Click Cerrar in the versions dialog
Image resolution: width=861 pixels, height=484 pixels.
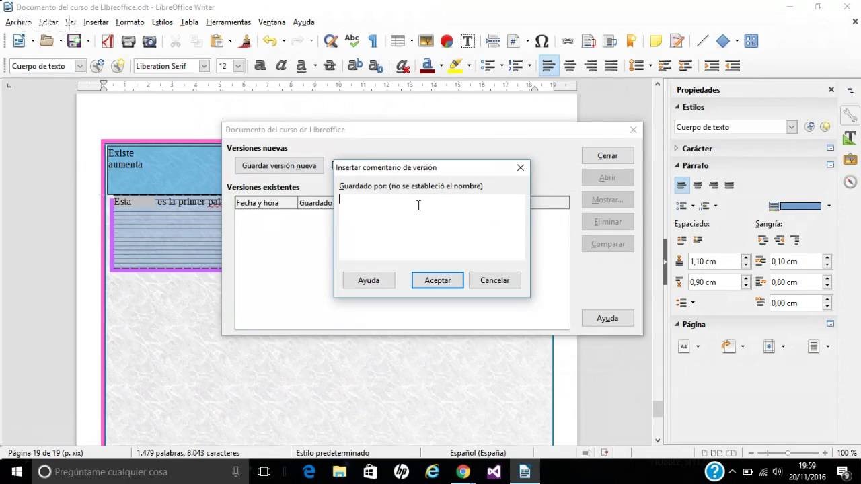click(x=607, y=155)
